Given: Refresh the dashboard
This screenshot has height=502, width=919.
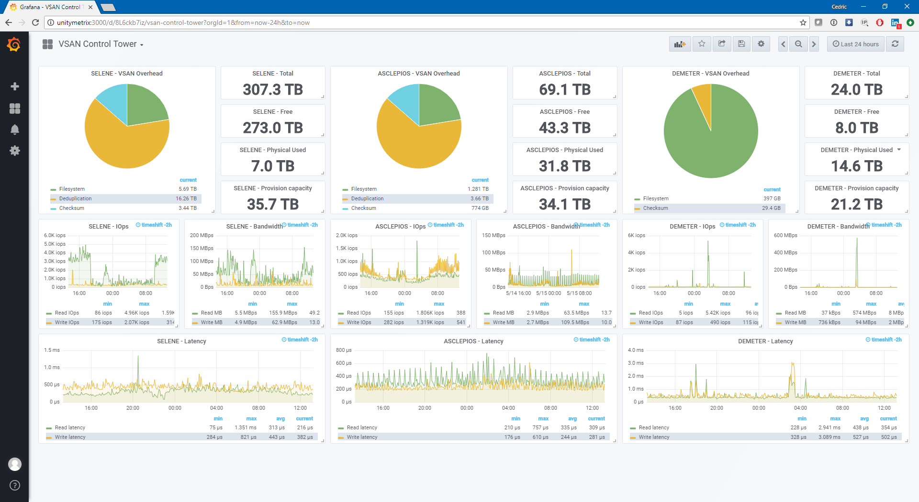Looking at the screenshot, I should click(895, 44).
